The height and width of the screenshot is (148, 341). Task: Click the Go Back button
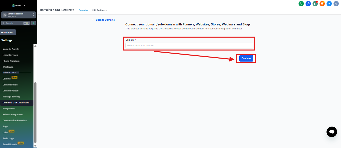click(8, 33)
